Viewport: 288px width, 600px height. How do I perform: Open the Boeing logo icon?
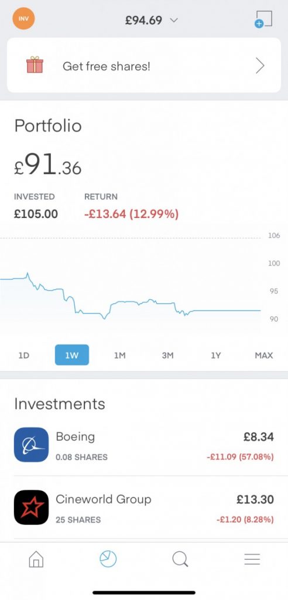[x=32, y=445]
